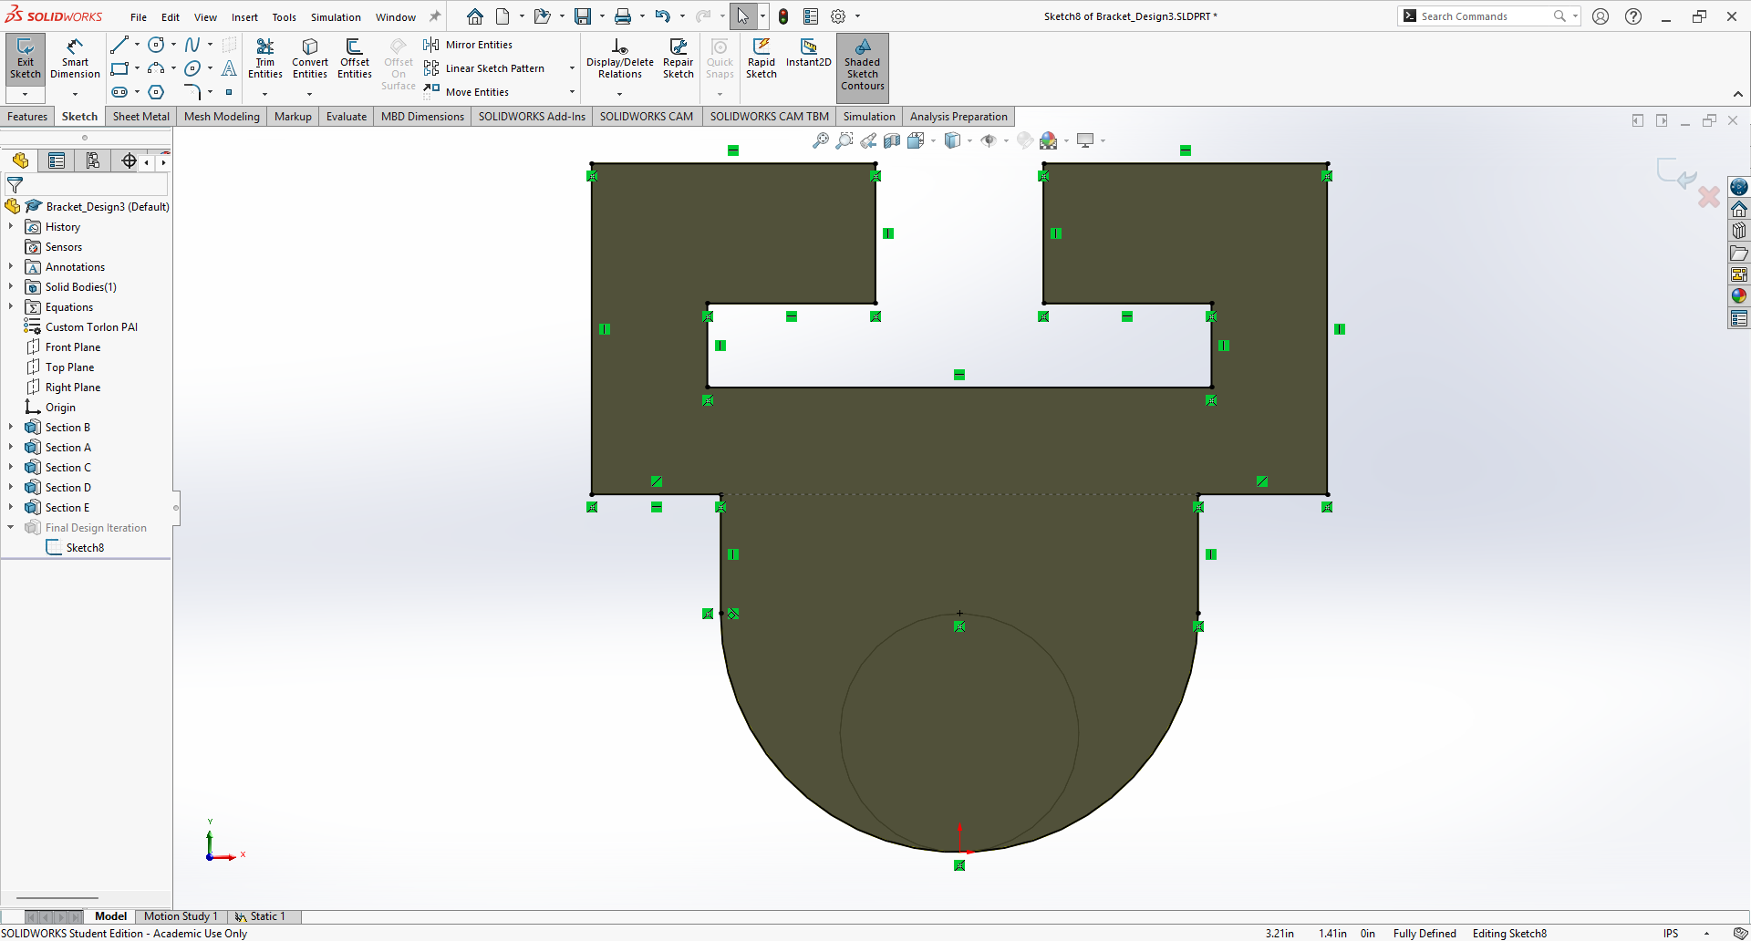The height and width of the screenshot is (941, 1751).
Task: Select the Smart Dimension tool
Action: click(75, 60)
